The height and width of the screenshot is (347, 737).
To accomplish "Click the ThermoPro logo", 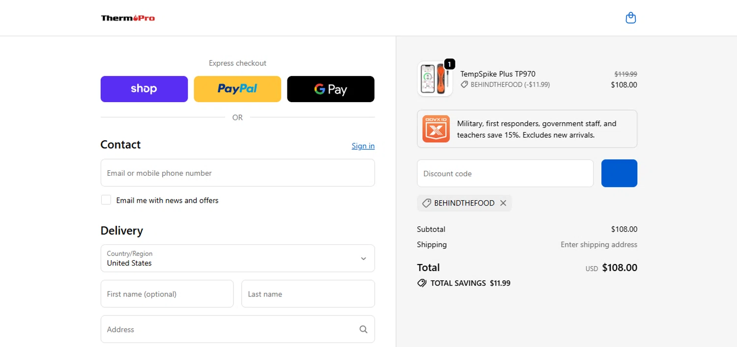I will (x=128, y=18).
